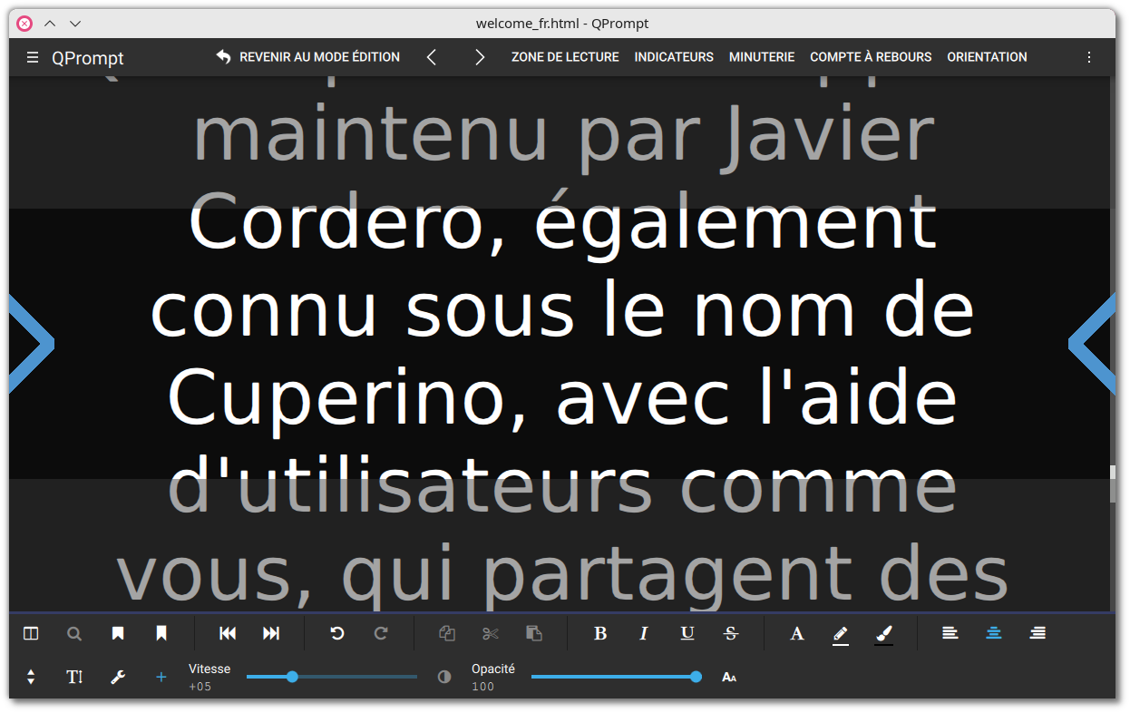Open the font selector A icon
Screen dimensions: 1130x713
pyautogui.click(x=797, y=633)
